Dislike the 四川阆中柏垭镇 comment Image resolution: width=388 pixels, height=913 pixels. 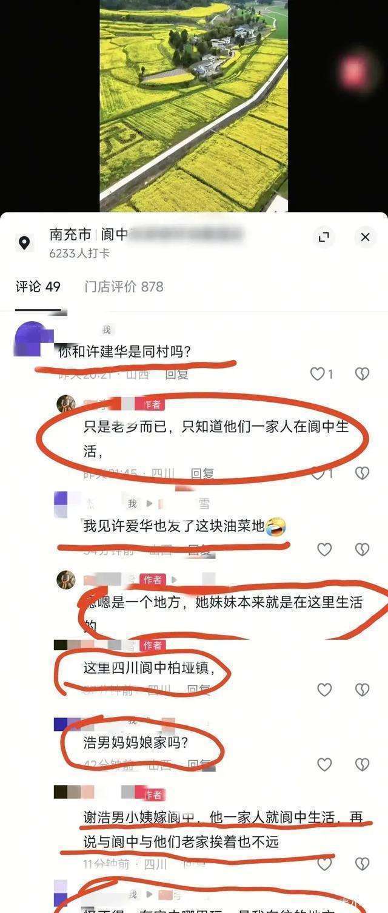point(362,690)
